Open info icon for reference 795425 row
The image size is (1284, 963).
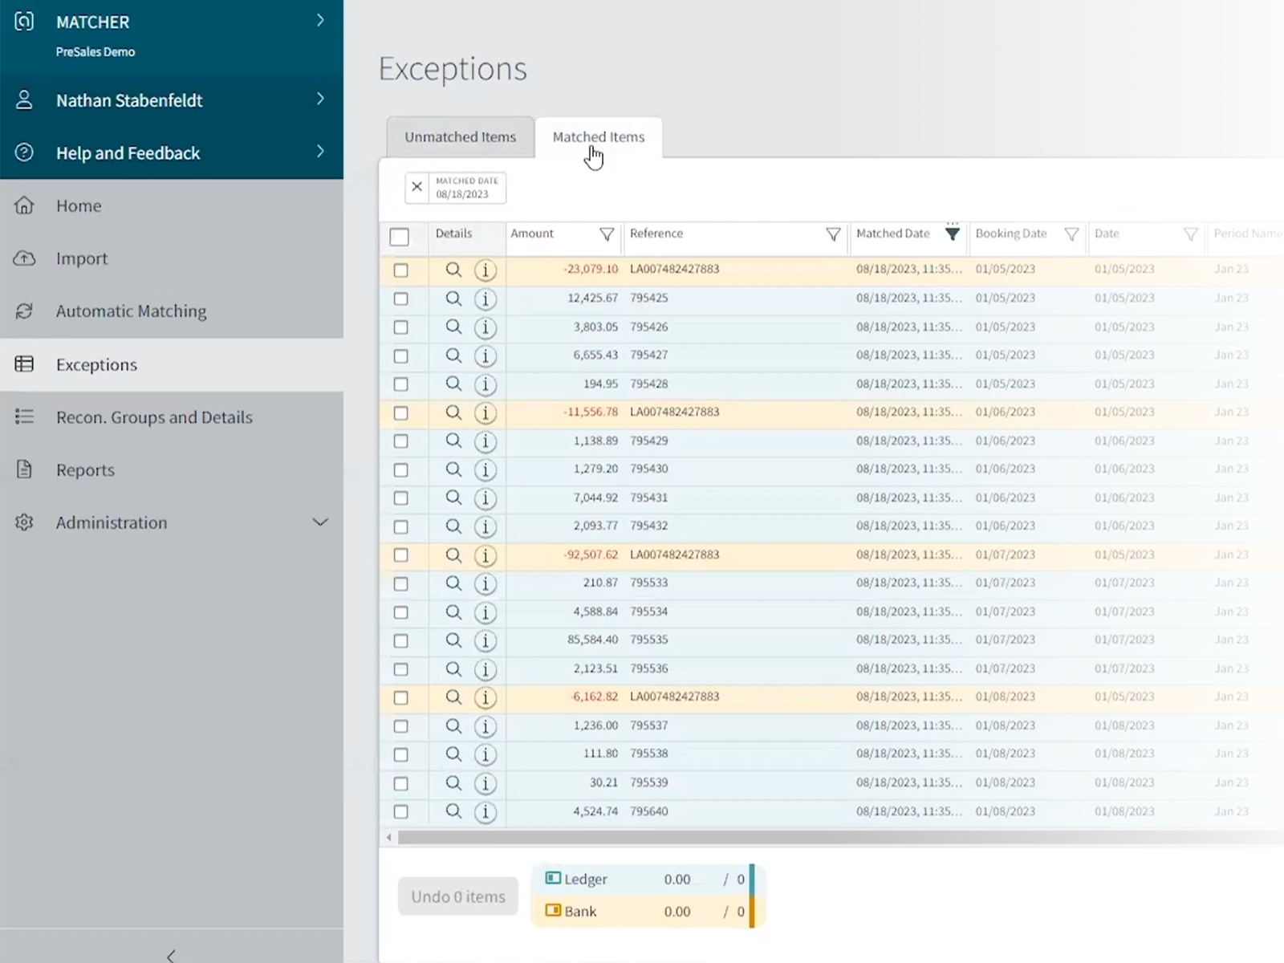tap(485, 299)
